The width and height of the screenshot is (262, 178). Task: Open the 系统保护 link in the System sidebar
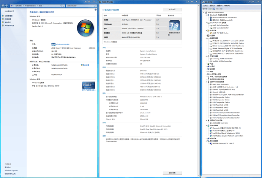click(8, 22)
